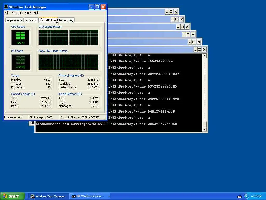Viewport: 266px width, 200px height.
Task: Open the Help menu in Task Manager
Action: (x=36, y=13)
